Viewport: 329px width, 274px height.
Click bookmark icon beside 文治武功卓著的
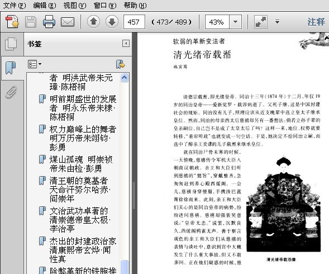[x=42, y=211]
